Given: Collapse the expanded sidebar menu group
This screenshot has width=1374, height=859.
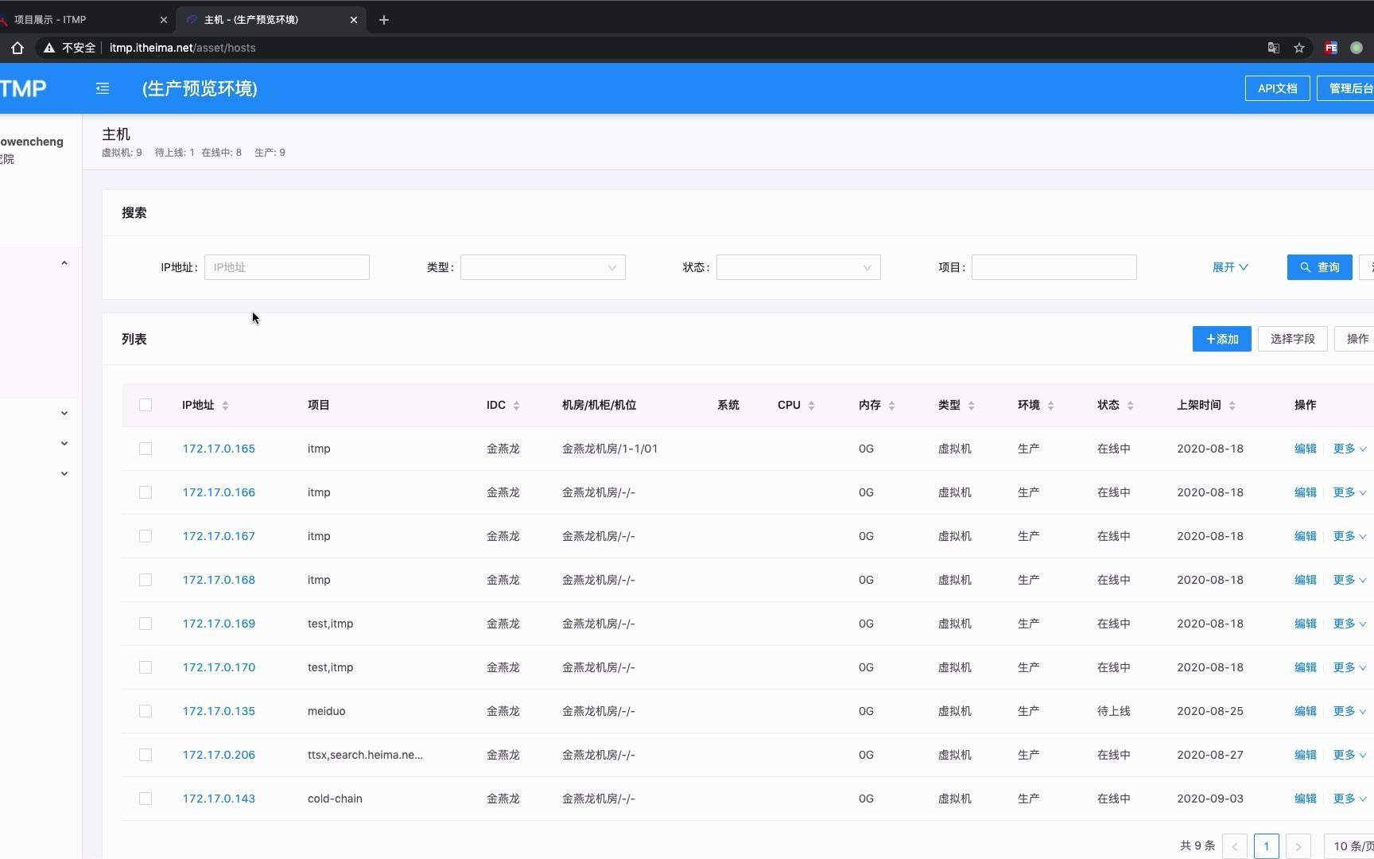Looking at the screenshot, I should (x=64, y=263).
